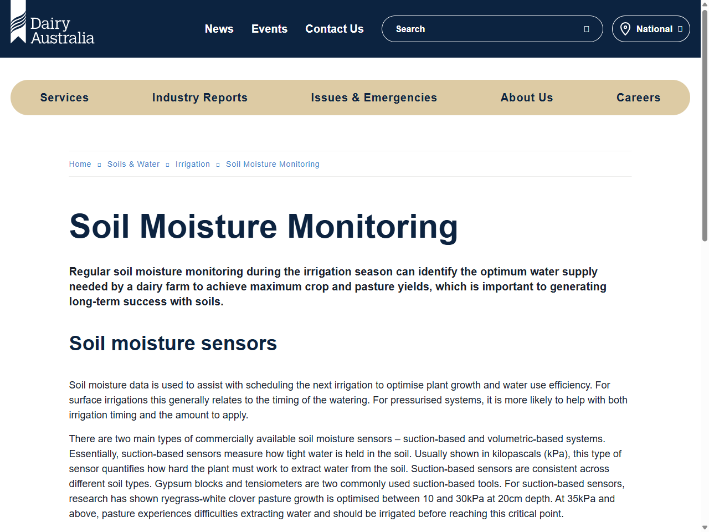
Task: Open the Issues & Emergencies menu
Action: point(374,98)
